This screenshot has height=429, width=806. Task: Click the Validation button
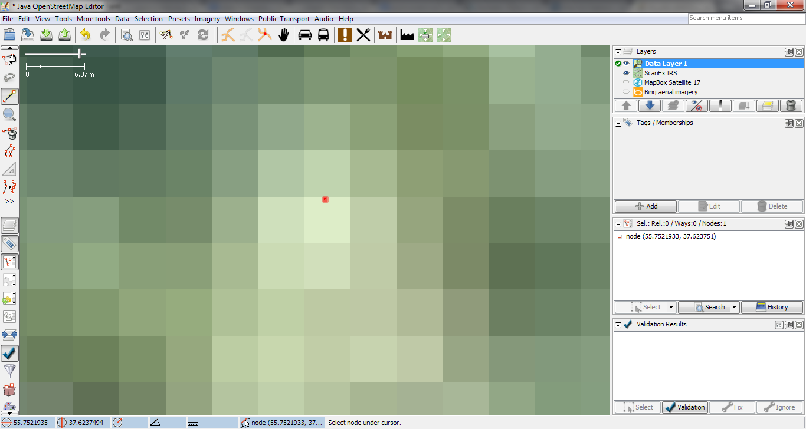pos(684,407)
